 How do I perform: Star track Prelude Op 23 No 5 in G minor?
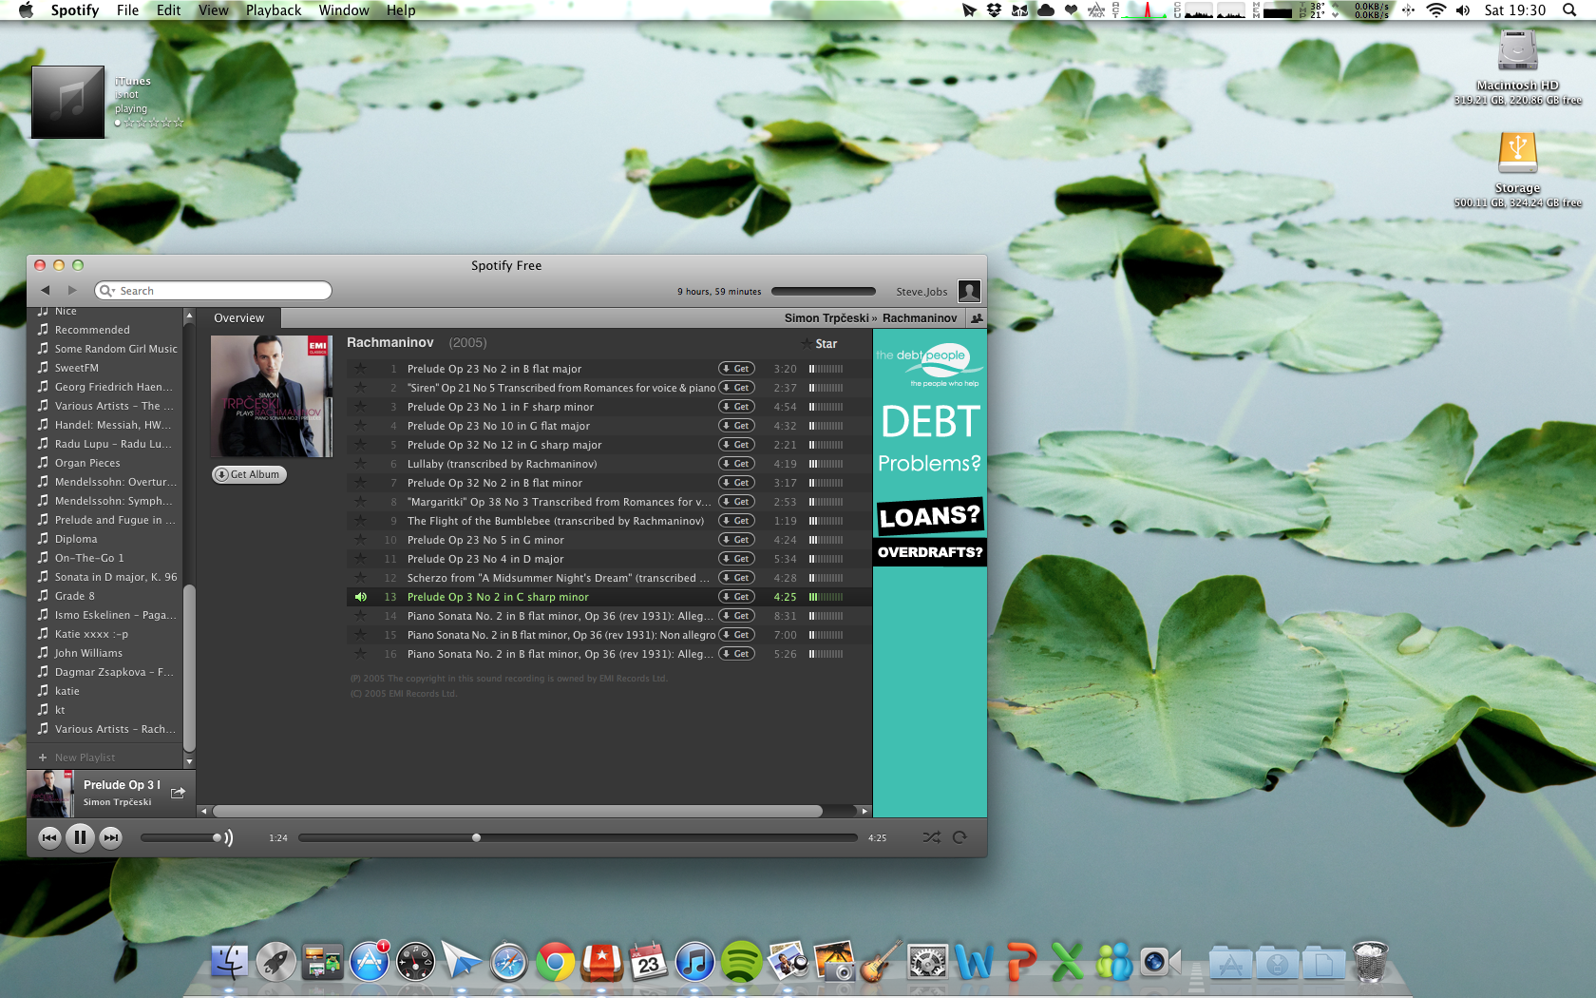click(x=361, y=539)
